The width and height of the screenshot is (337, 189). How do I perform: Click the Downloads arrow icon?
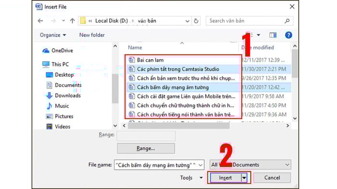[x=49, y=96]
